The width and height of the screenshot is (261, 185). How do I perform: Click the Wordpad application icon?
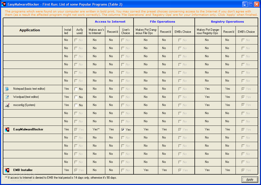7,97
